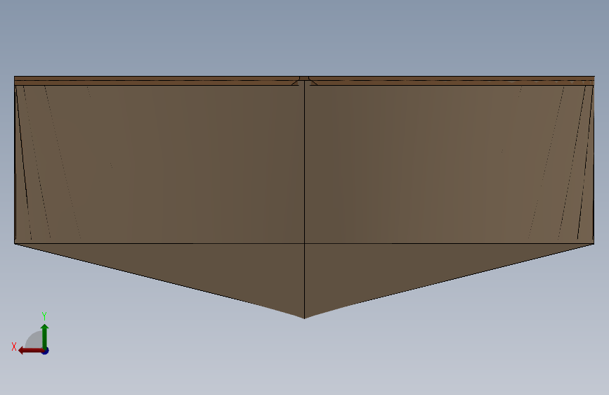Click the blue Z axis dot on the triad
Screen dimensions: 609x395
46,351
